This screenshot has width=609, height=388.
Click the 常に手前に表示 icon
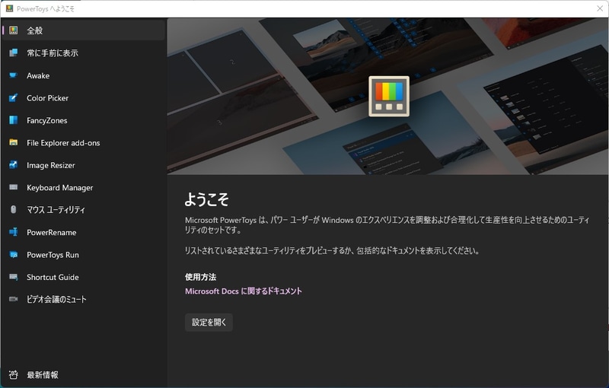click(14, 52)
